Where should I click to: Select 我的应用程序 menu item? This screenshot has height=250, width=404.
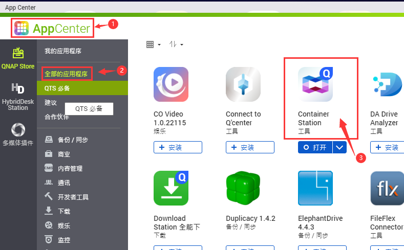63,51
